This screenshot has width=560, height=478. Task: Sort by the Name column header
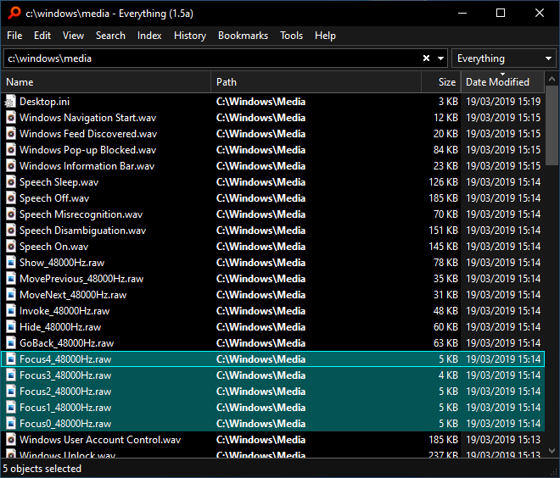pos(106,82)
